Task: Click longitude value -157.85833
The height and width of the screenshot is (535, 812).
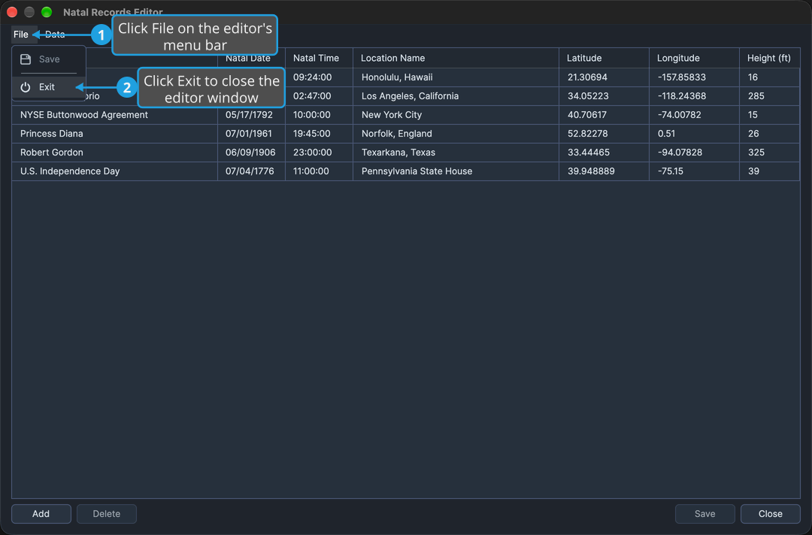Action: [694, 77]
